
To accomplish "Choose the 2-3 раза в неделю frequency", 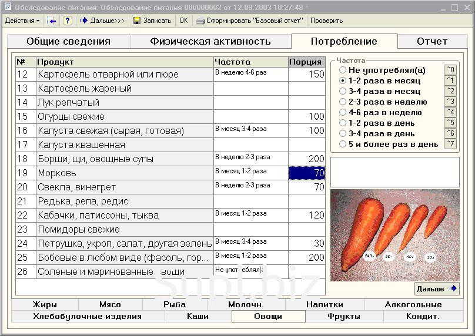I will coord(343,102).
